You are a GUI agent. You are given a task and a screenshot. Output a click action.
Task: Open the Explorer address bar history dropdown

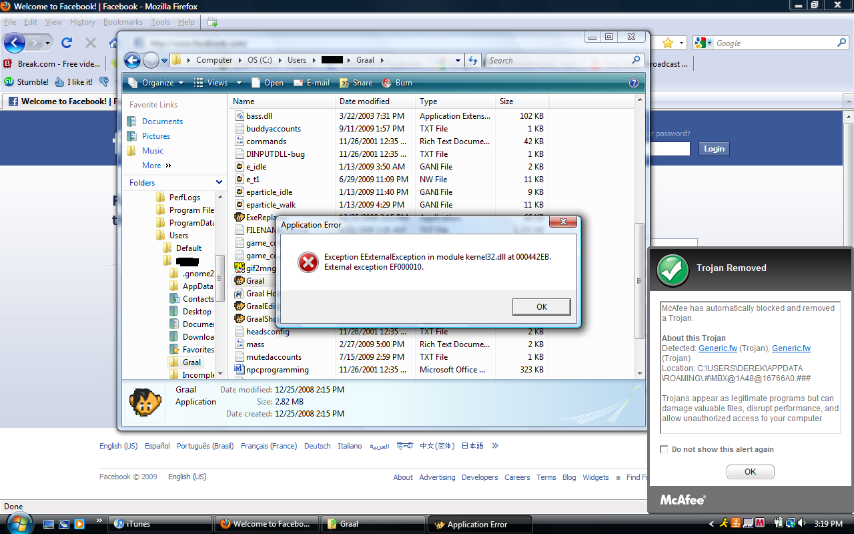click(x=458, y=60)
